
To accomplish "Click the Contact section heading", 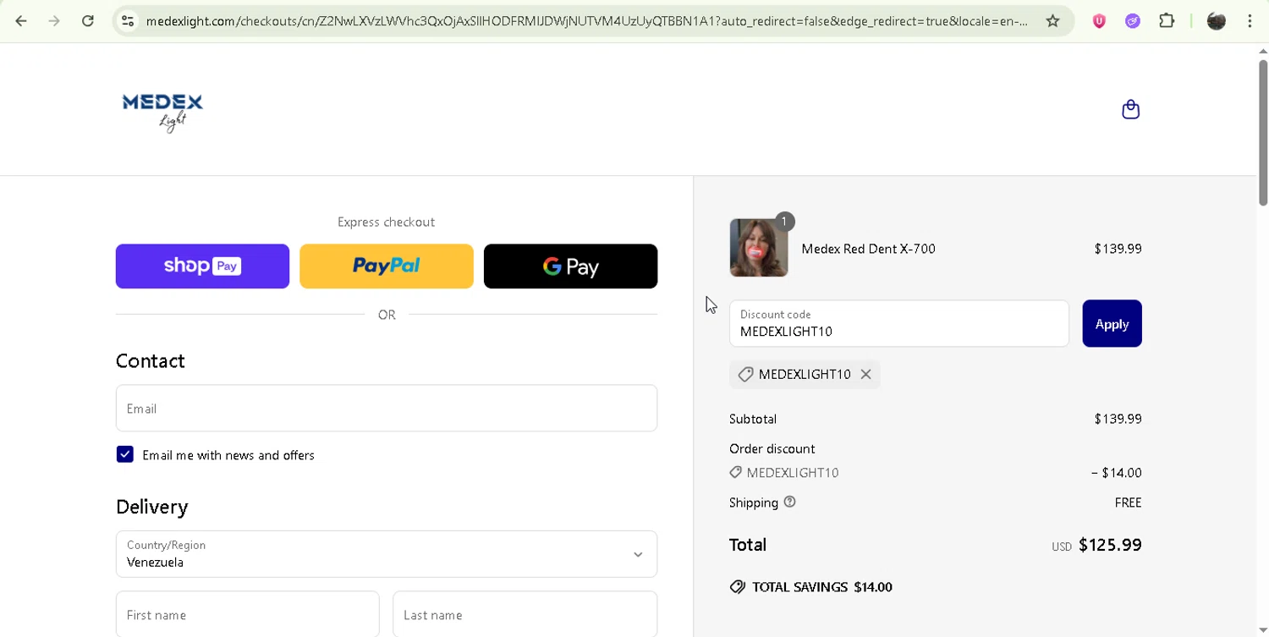I will (151, 360).
